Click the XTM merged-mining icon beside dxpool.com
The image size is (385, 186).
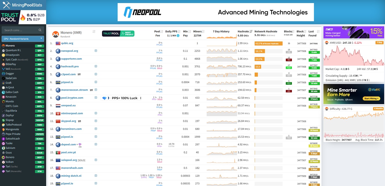tap(80, 145)
